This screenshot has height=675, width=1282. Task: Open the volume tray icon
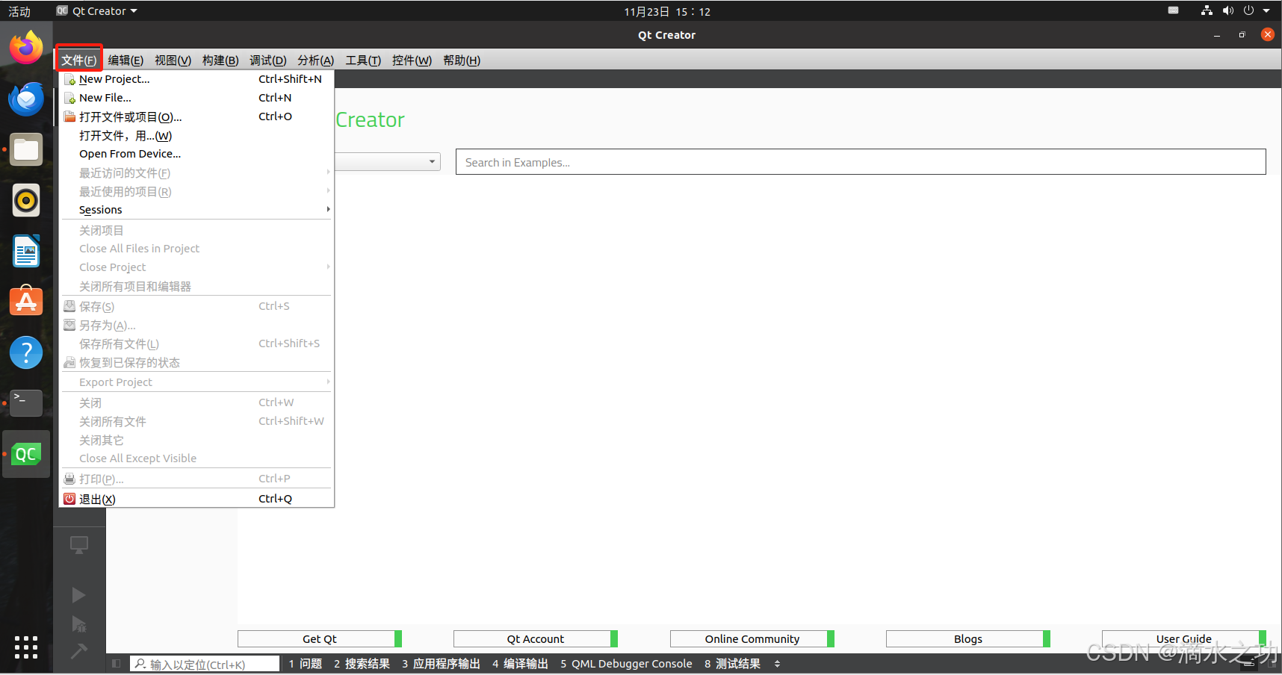click(x=1227, y=10)
